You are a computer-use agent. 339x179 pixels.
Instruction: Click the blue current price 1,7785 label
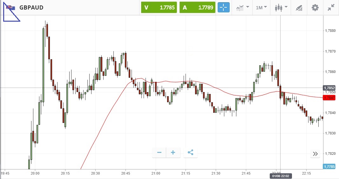tap(329, 166)
